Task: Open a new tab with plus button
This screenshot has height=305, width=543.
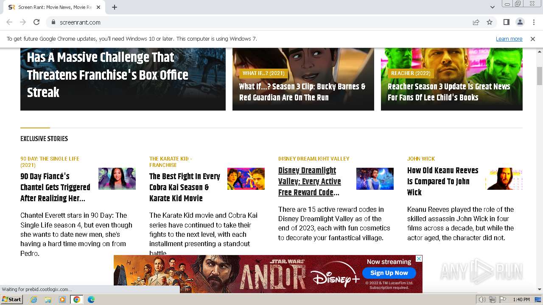Action: pyautogui.click(x=115, y=7)
